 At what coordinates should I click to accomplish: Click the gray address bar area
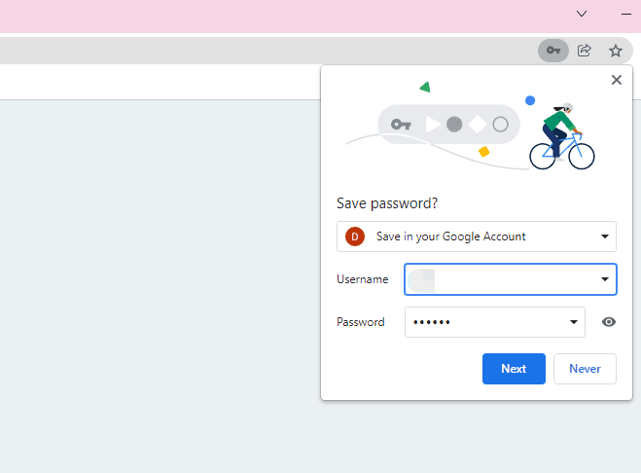tap(266, 51)
